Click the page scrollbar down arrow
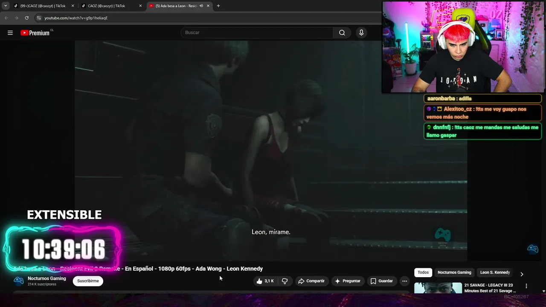Image resolution: width=546 pixels, height=307 pixels. pos(543,291)
